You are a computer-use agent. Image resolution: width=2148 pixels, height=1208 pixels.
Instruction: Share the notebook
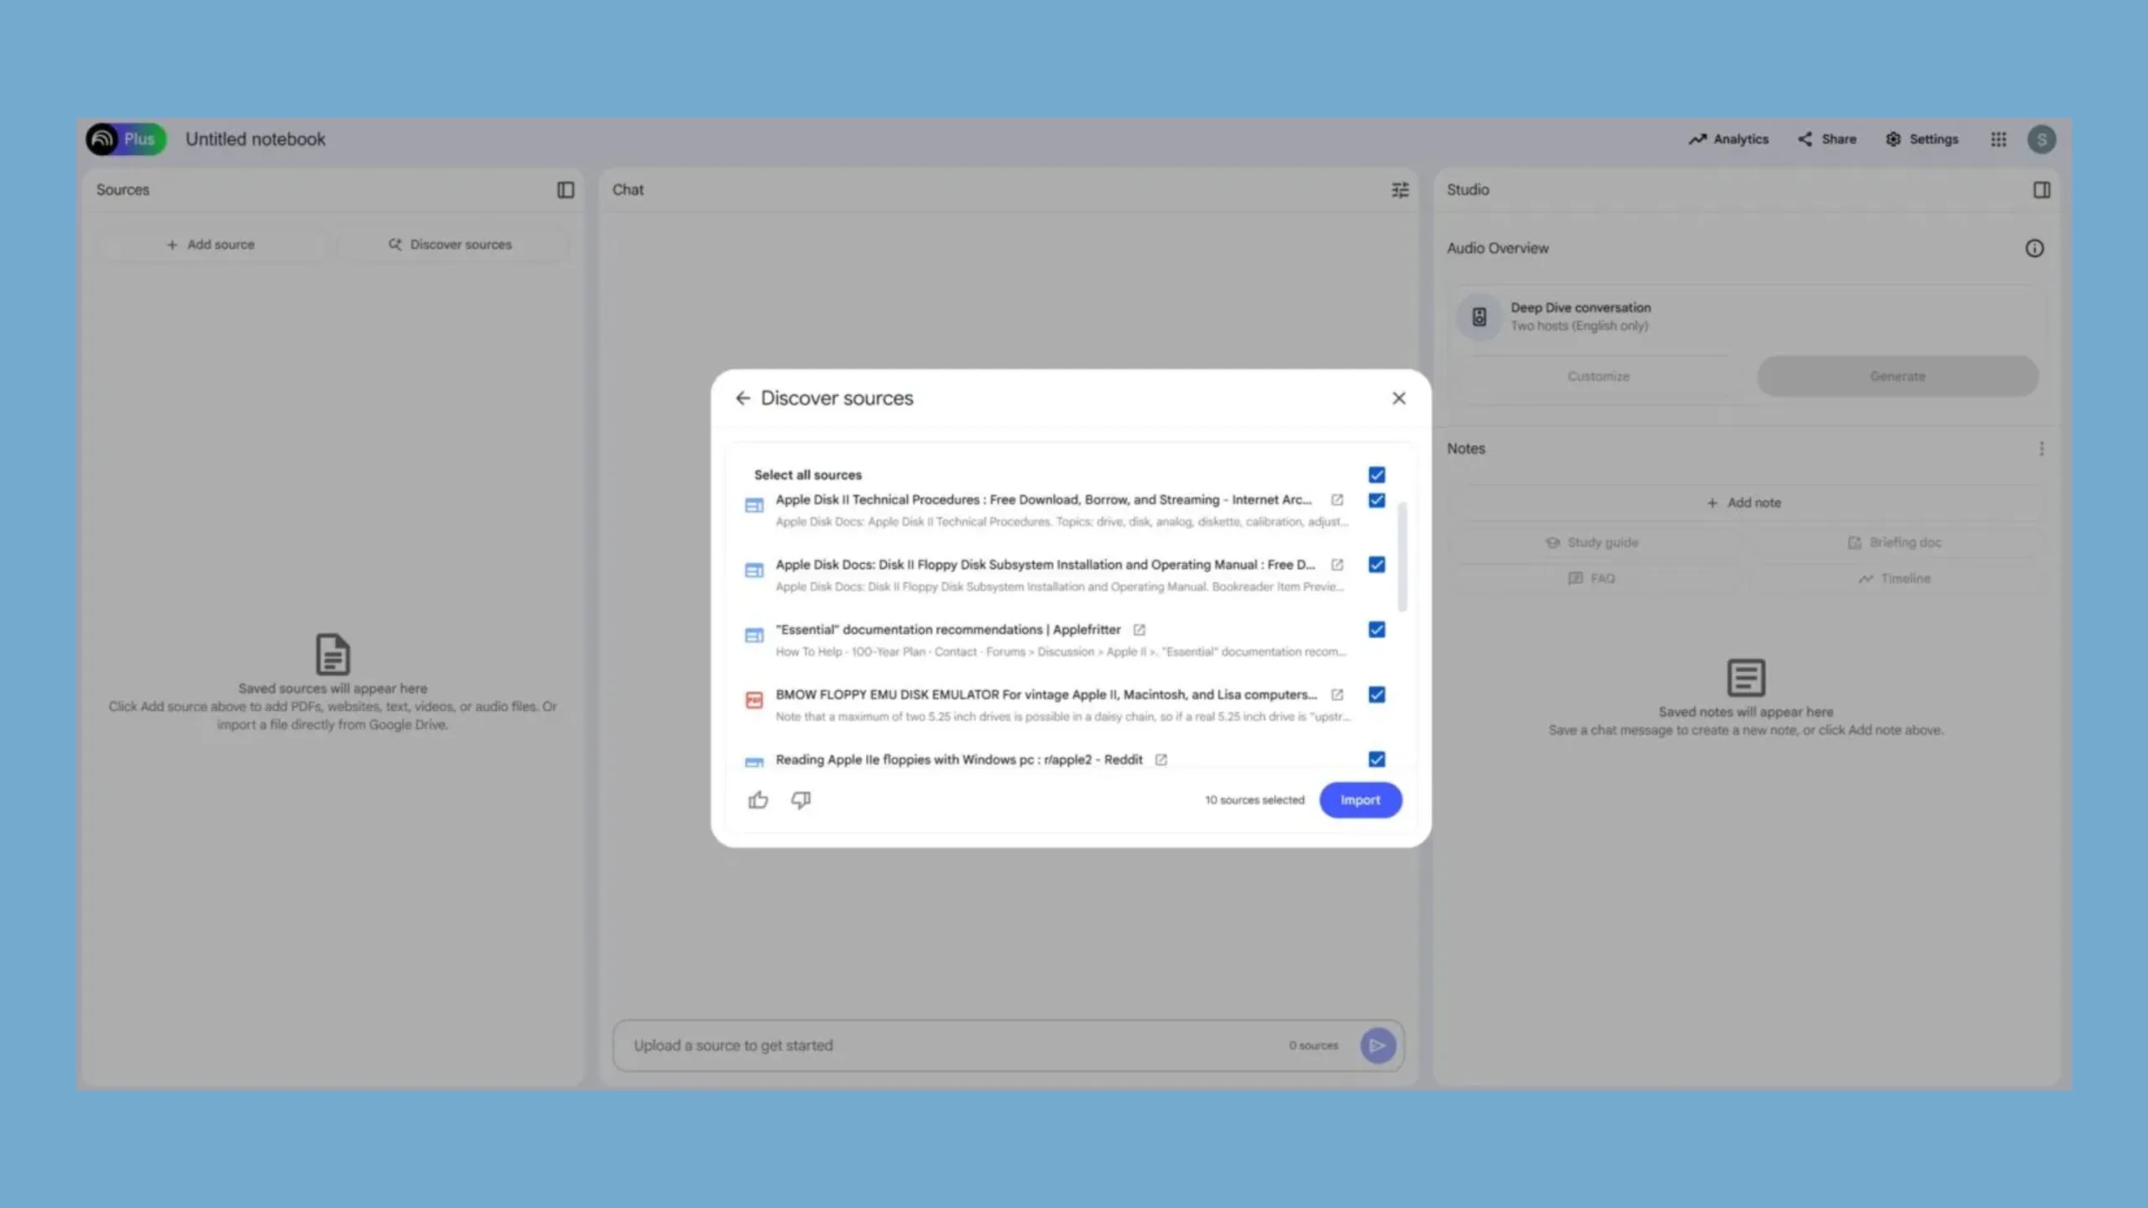point(1827,139)
